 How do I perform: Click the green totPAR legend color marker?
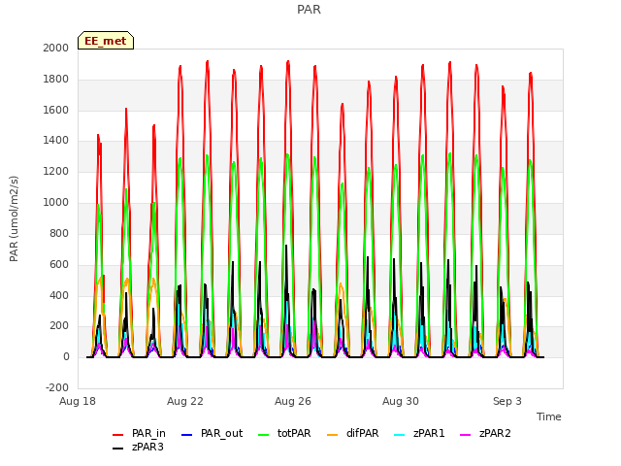click(264, 435)
